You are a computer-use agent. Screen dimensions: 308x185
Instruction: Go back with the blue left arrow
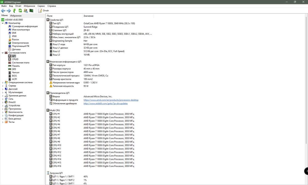click(x=3, y=10)
